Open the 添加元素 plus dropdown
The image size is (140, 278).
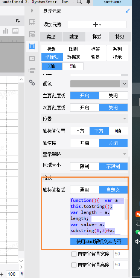97,25
